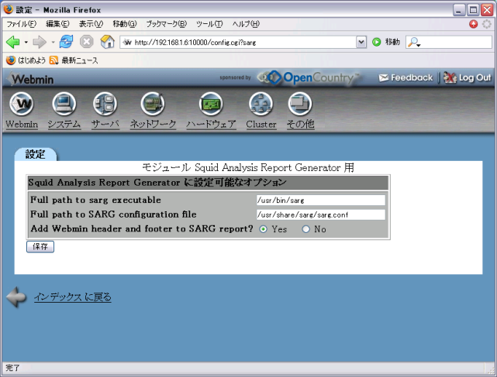
Task: Click the Full path to sarg executable field
Action: (320, 200)
